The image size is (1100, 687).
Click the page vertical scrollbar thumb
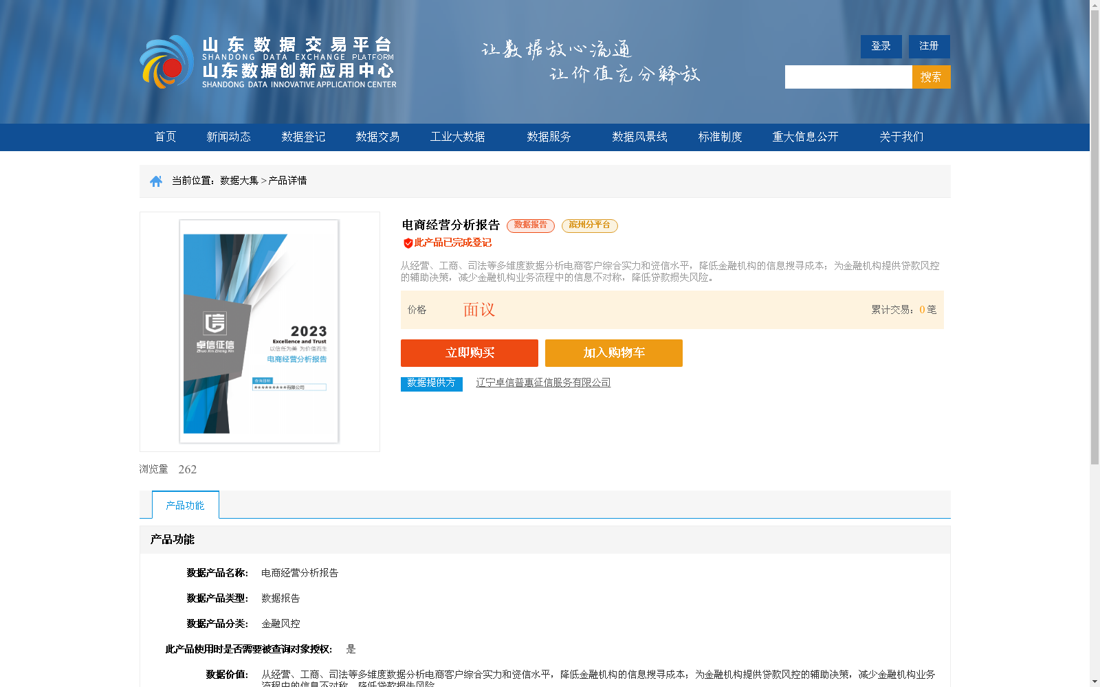pyautogui.click(x=1094, y=237)
